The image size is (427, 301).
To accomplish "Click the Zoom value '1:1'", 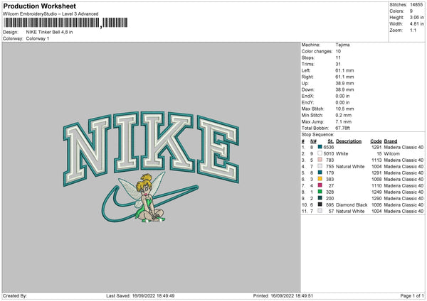I will 413,30.
